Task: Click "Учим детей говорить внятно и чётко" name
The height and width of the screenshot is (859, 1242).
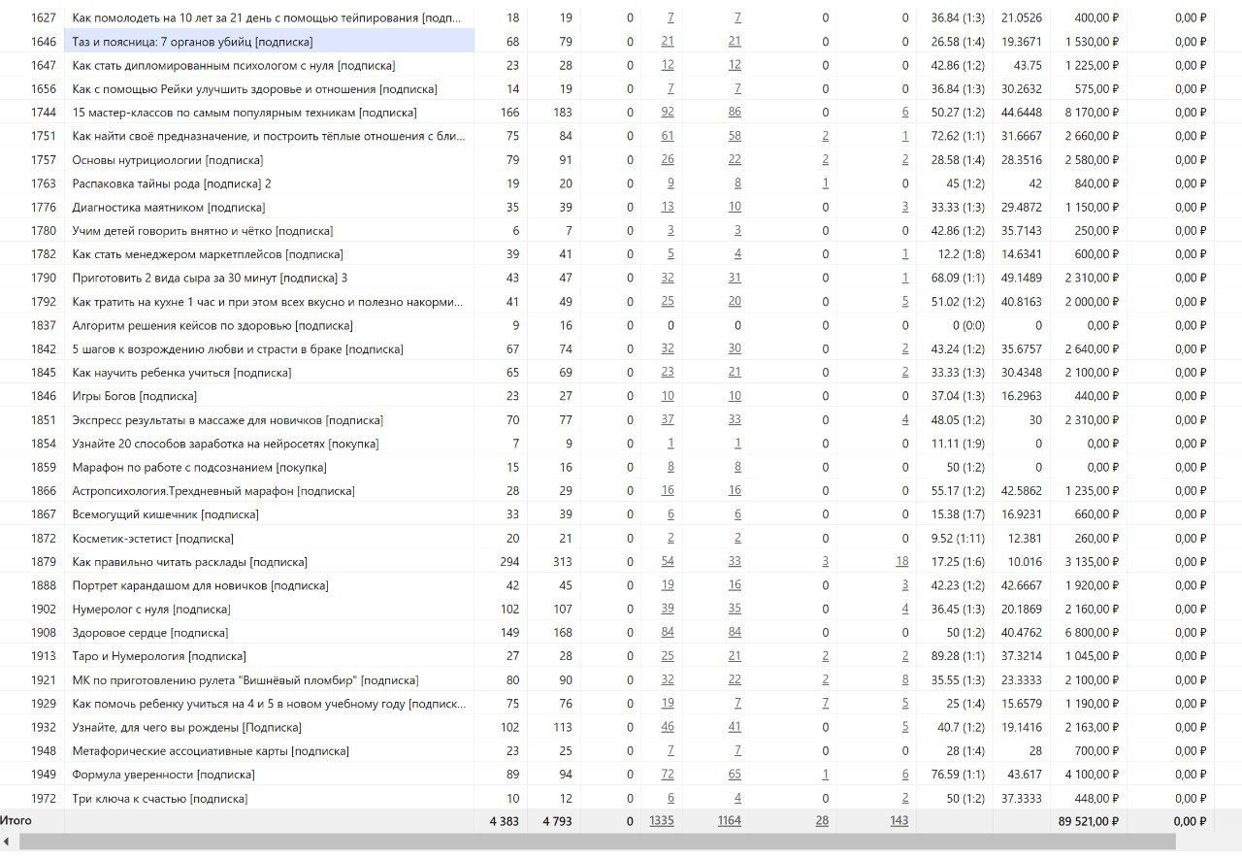Action: point(202,231)
